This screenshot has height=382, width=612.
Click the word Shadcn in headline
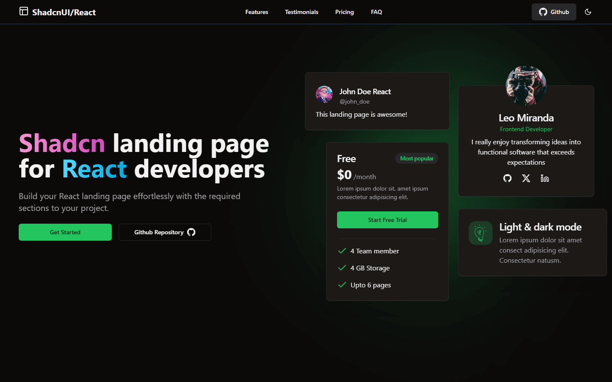point(62,143)
